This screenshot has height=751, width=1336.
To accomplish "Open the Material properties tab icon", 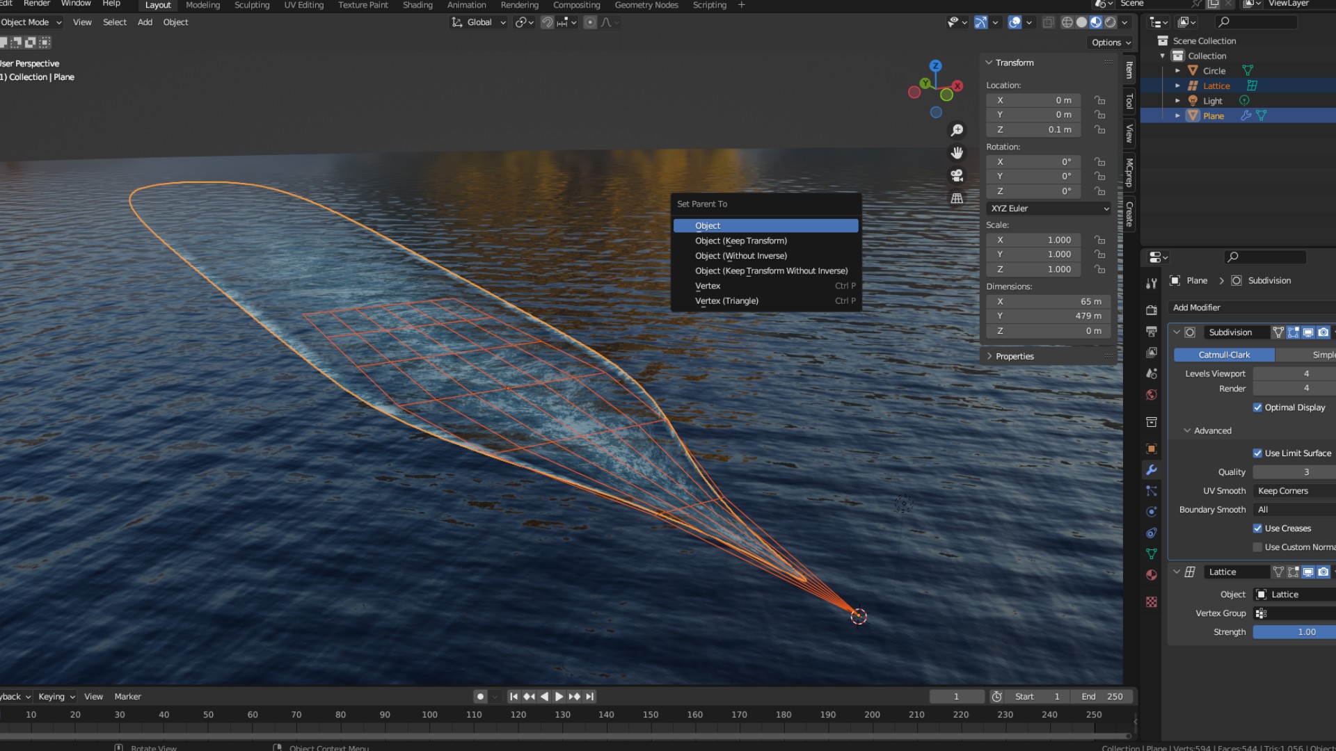I will (1152, 575).
